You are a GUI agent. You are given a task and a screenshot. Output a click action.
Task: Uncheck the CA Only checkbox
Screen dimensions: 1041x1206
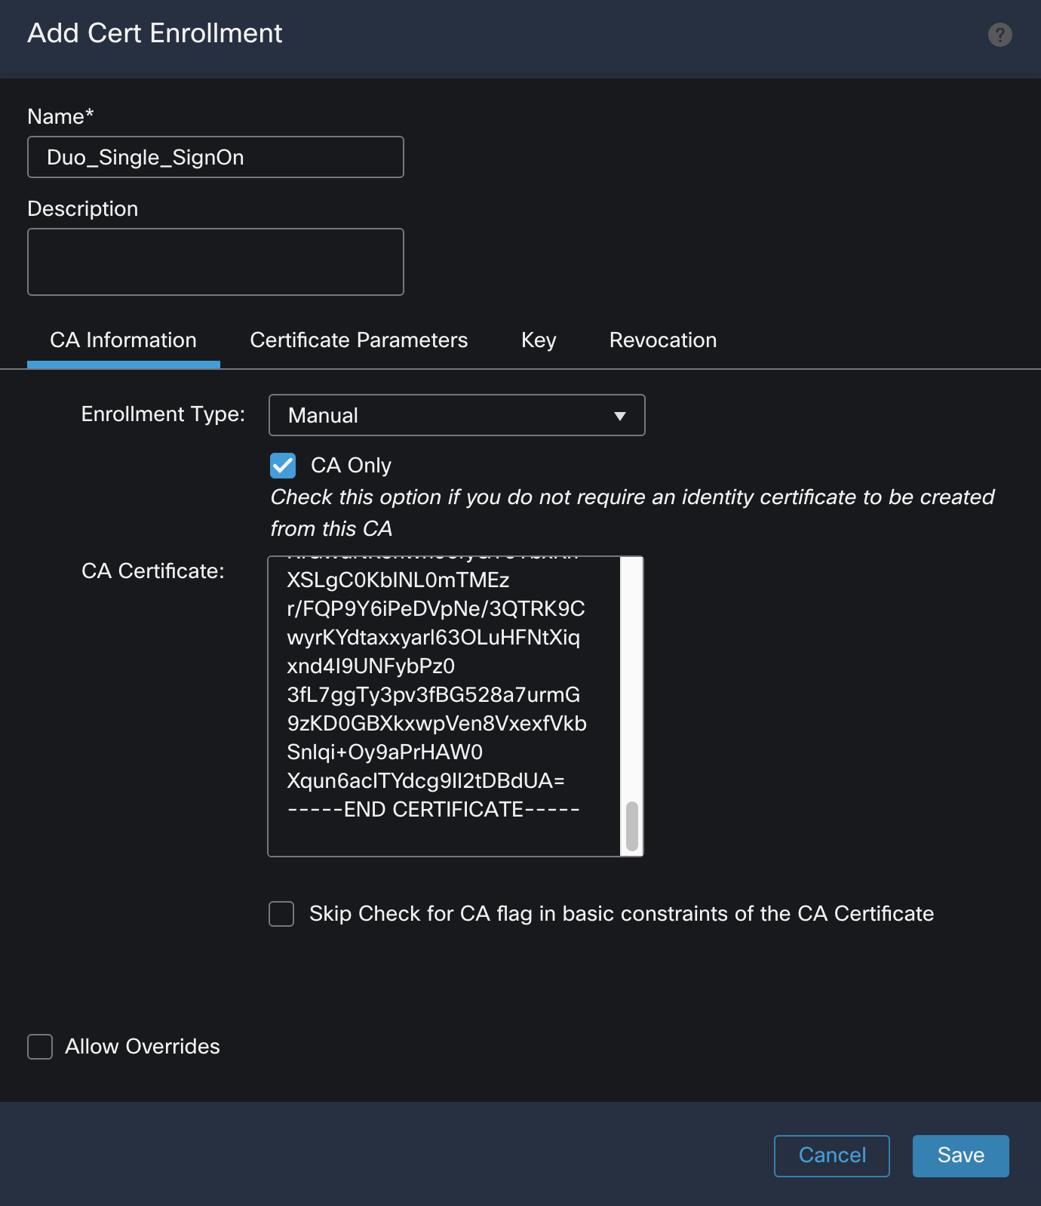coord(283,466)
